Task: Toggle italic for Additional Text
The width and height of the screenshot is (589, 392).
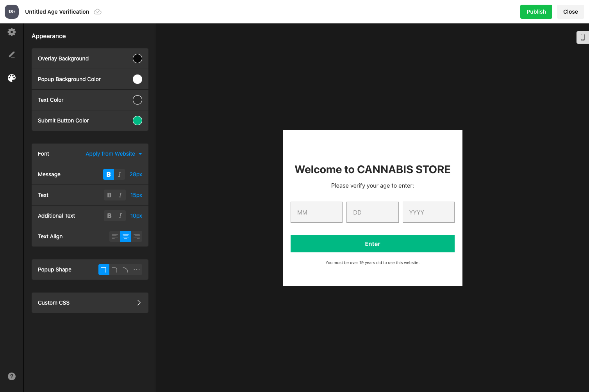Action: pos(120,216)
